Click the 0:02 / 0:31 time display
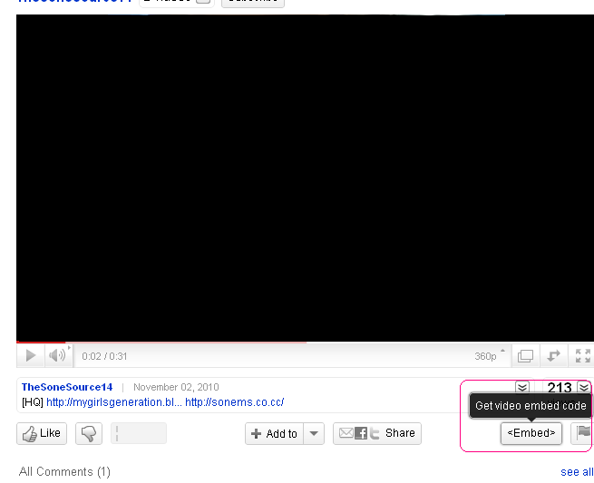This screenshot has height=483, width=594. tap(104, 356)
